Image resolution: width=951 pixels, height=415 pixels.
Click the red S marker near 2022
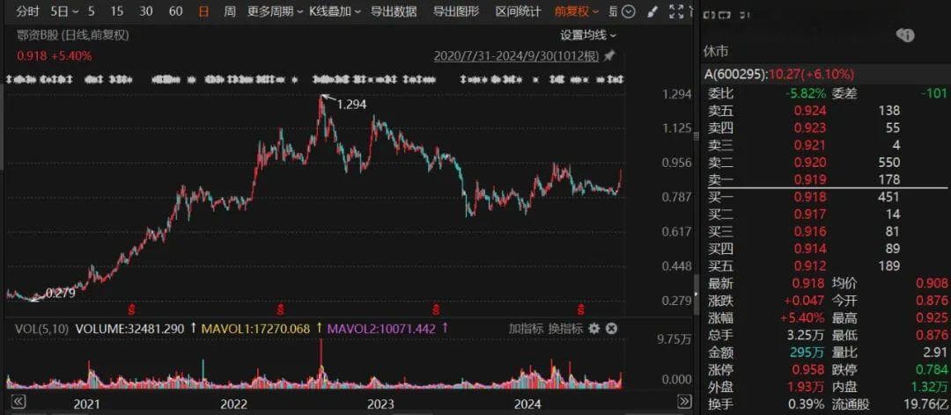pos(280,310)
